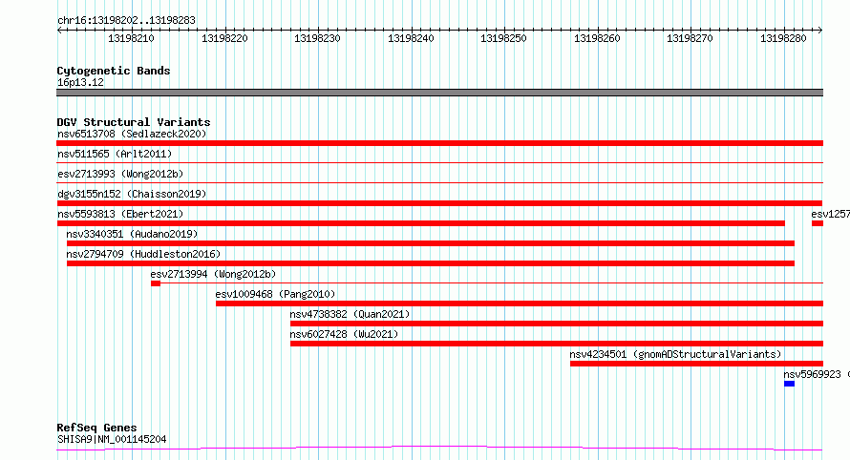Click the thin red line under esv2713993 label
850x460 pixels.
click(439, 182)
